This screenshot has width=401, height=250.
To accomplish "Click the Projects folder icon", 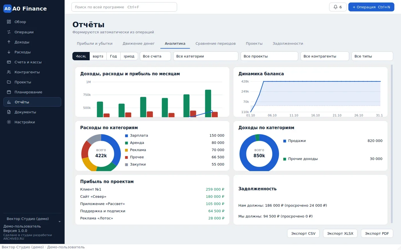I will 9,82.
